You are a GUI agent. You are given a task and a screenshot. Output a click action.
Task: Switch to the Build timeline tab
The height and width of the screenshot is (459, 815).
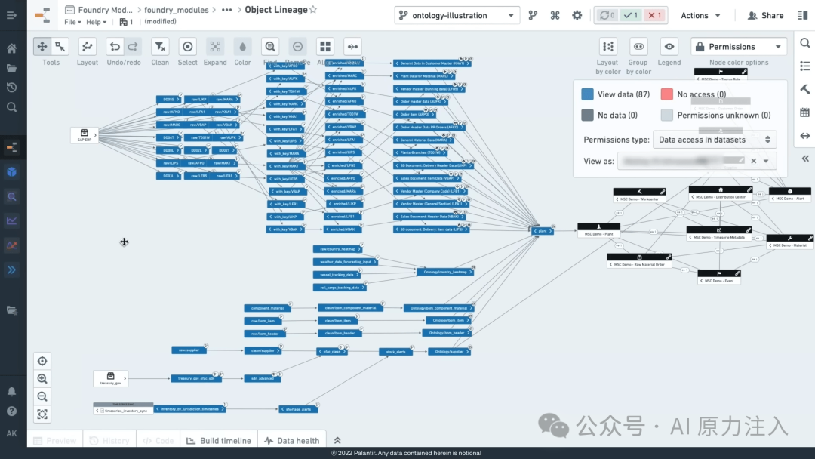click(219, 441)
